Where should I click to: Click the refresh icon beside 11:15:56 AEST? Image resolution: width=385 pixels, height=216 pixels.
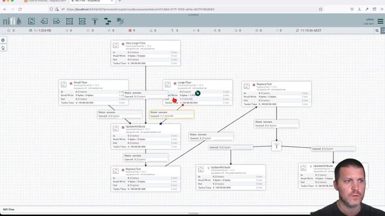pos(297,31)
